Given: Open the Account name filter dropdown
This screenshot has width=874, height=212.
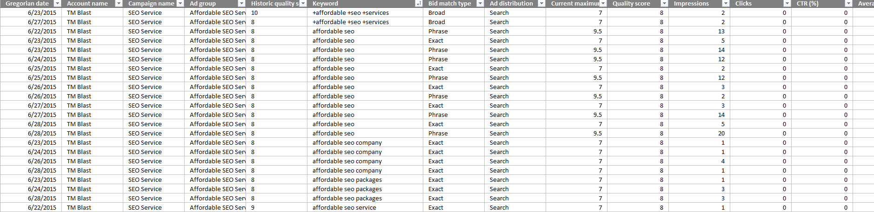Looking at the screenshot, I should click(x=119, y=3).
